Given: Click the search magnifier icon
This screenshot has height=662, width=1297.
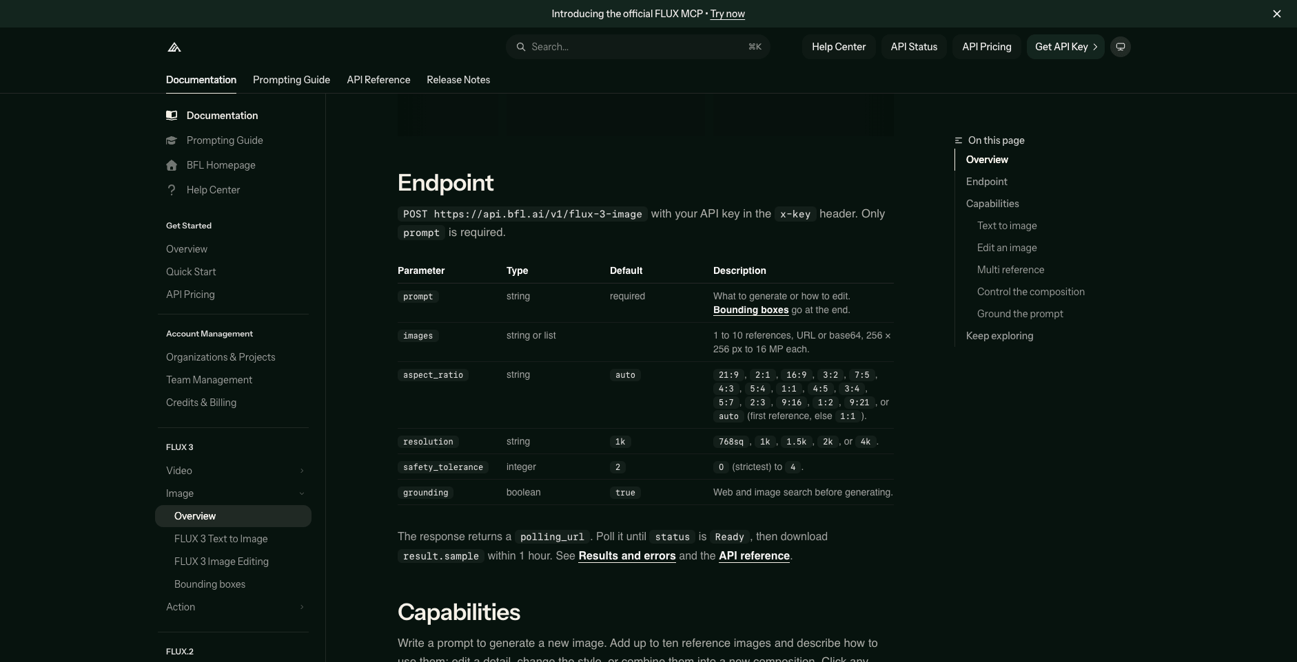Looking at the screenshot, I should pyautogui.click(x=521, y=47).
